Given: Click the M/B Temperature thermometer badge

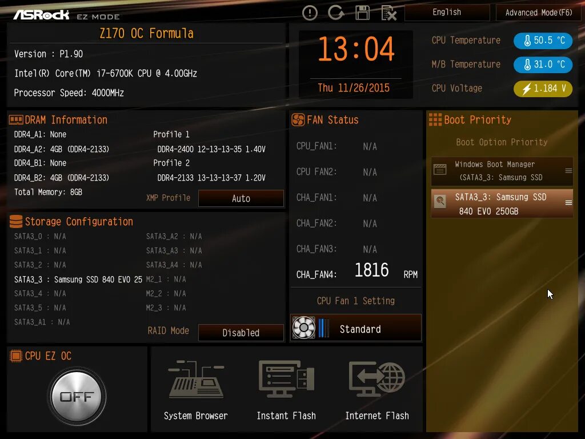Looking at the screenshot, I should click(543, 65).
